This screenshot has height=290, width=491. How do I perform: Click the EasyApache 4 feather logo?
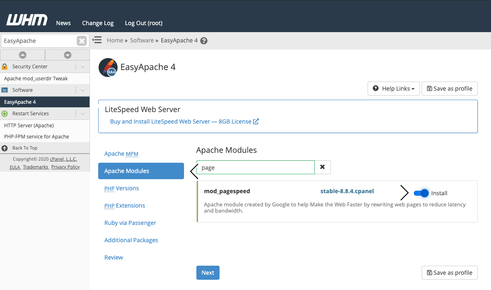108,68
